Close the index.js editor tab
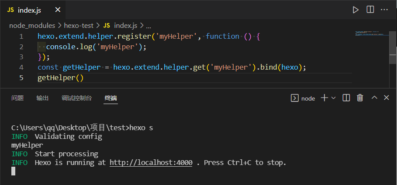The width and height of the screenshot is (397, 185). coord(58,10)
